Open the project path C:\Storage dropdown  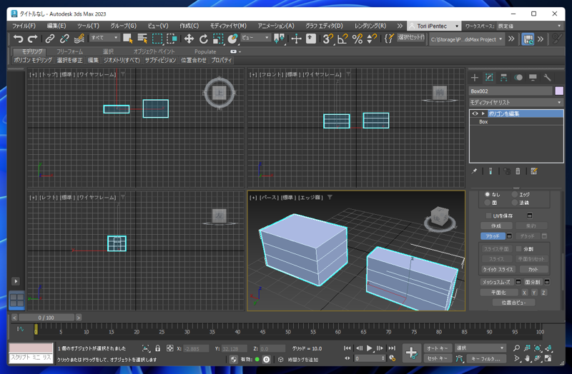(467, 39)
